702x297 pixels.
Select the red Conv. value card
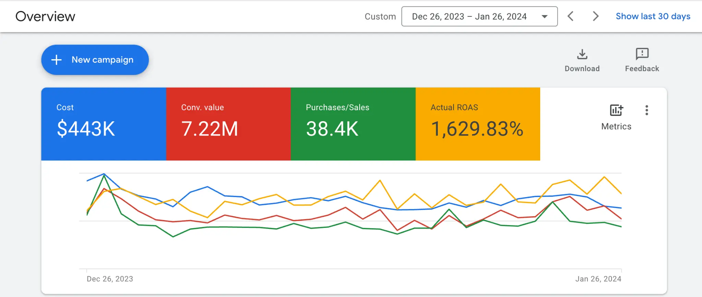[229, 124]
